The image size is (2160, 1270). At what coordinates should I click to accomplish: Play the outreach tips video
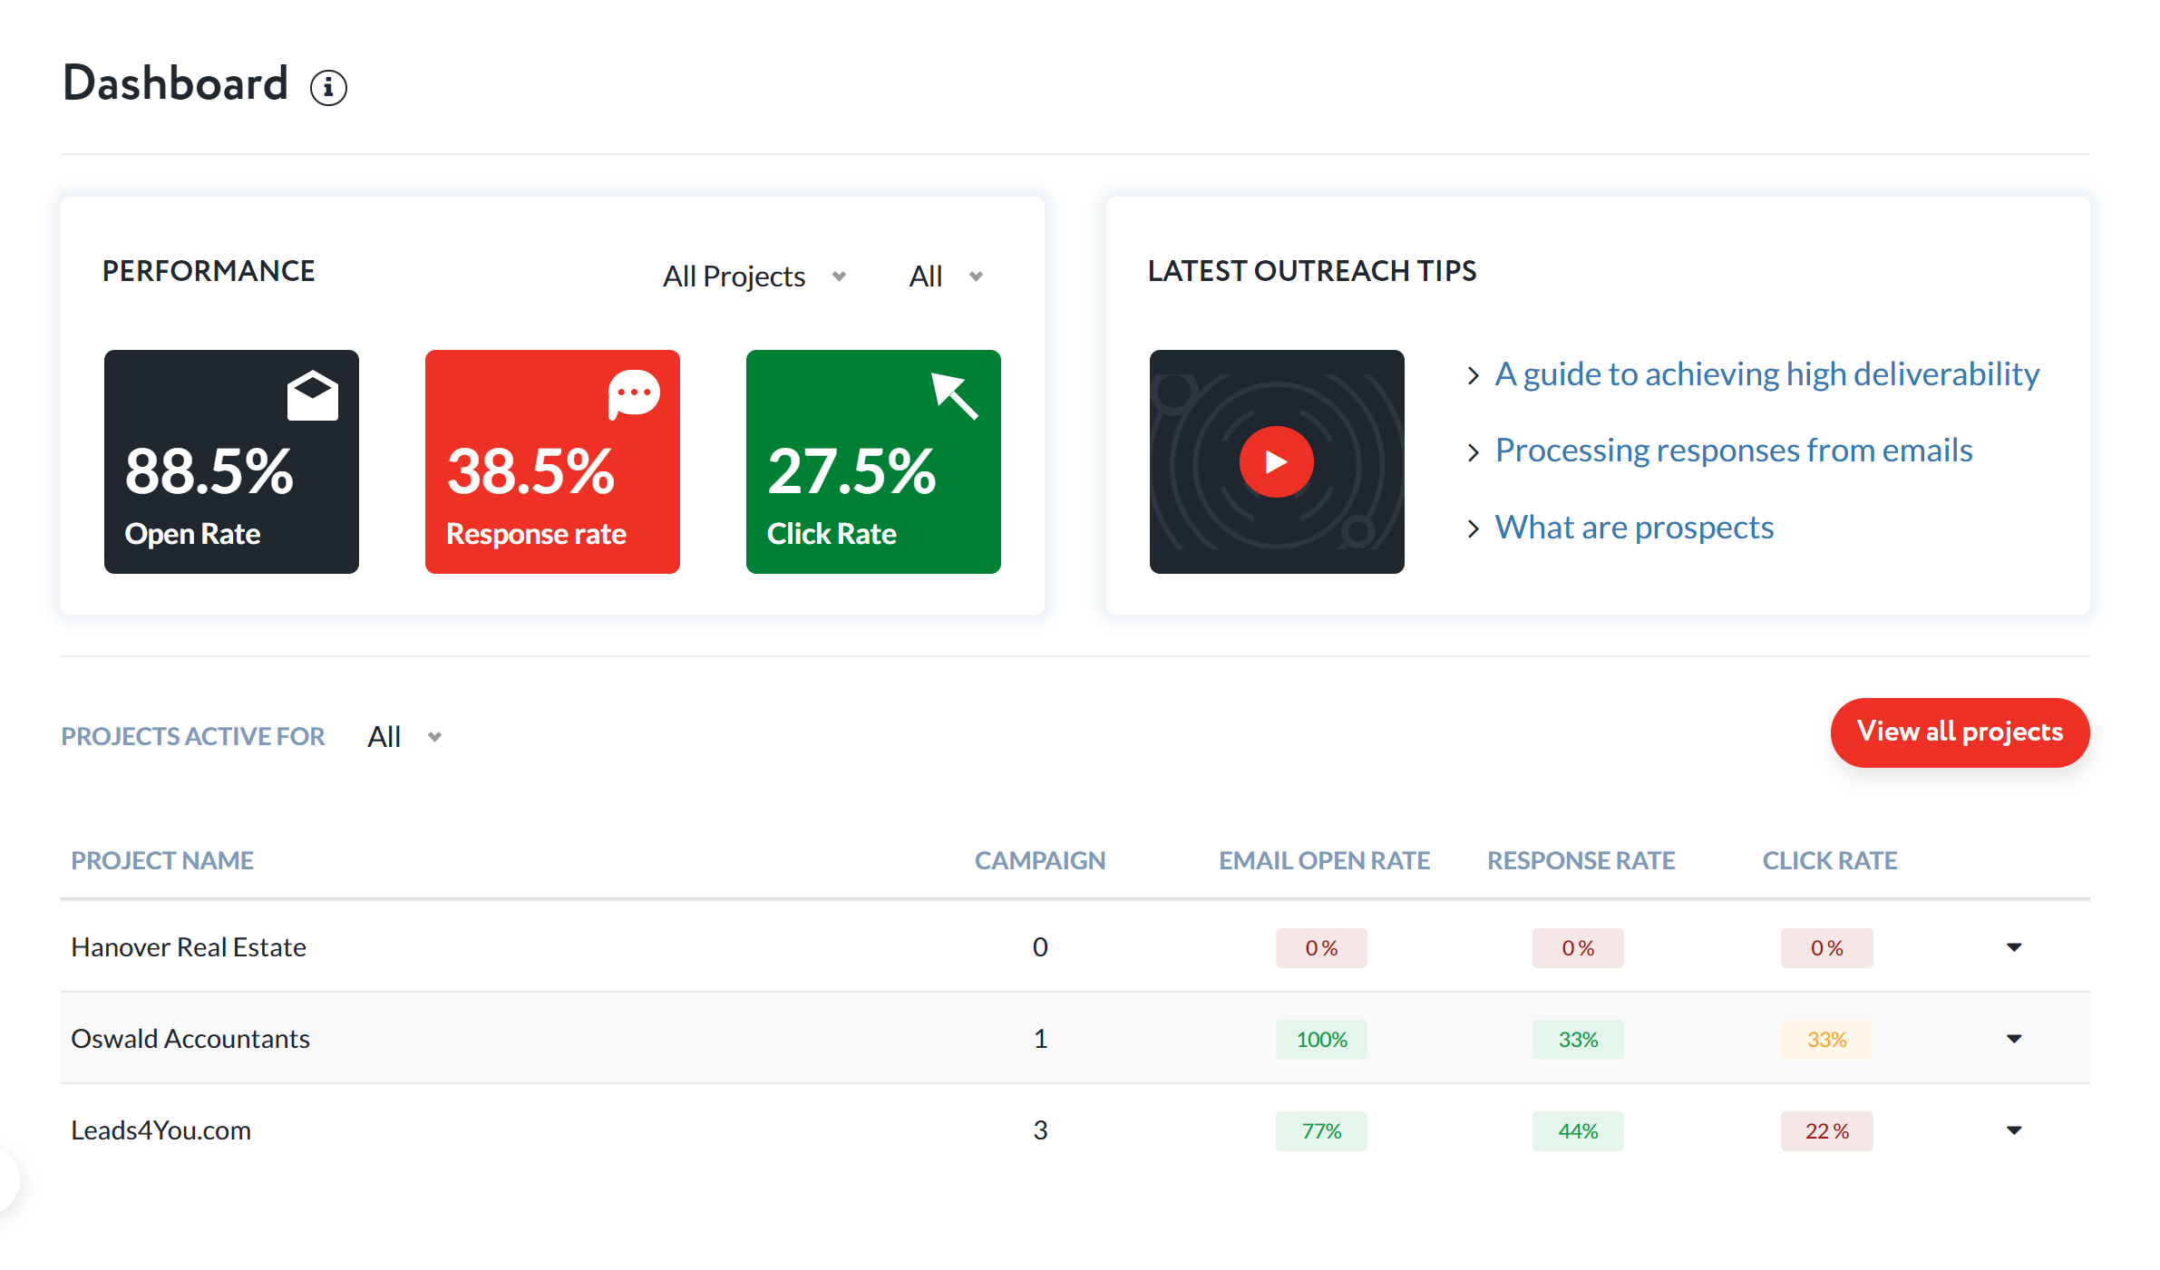pyautogui.click(x=1276, y=462)
